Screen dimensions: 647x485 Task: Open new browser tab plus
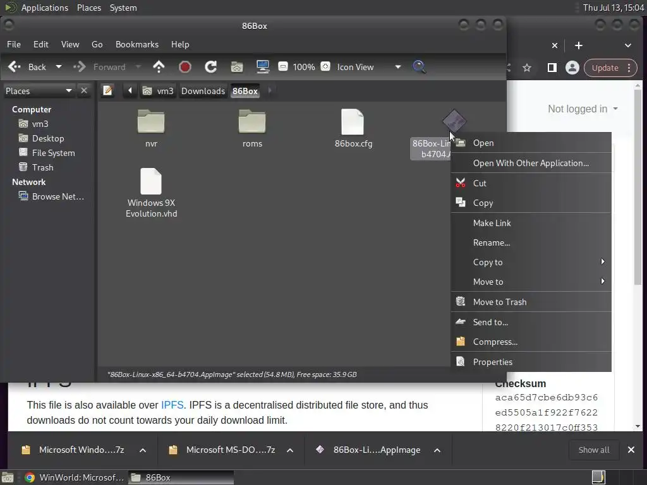[579, 45]
